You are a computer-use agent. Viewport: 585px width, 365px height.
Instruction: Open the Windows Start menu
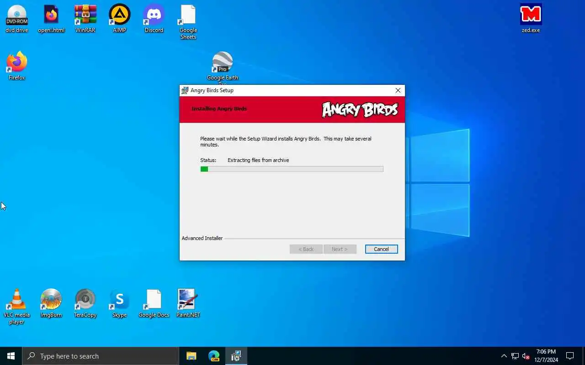[x=11, y=356]
